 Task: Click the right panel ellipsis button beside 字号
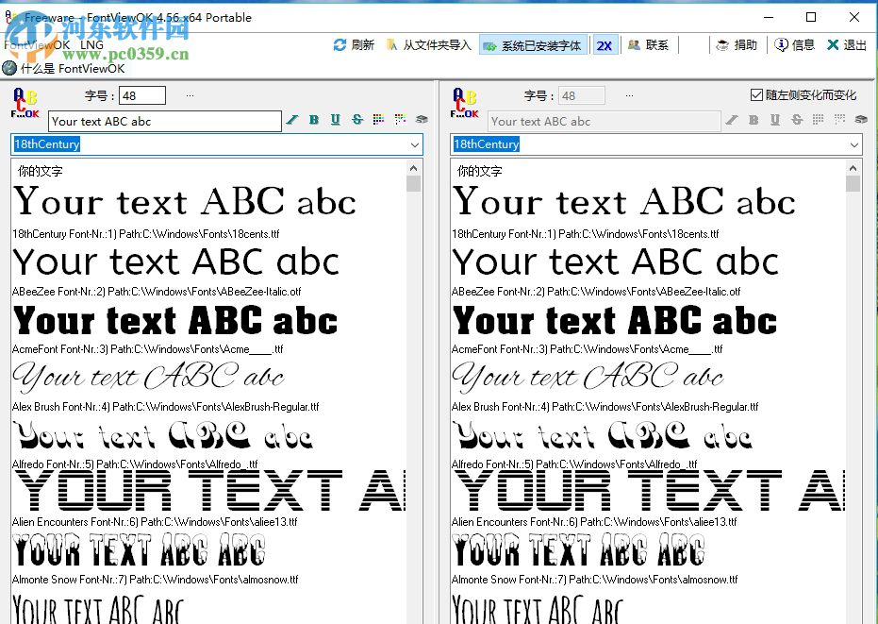[x=630, y=95]
